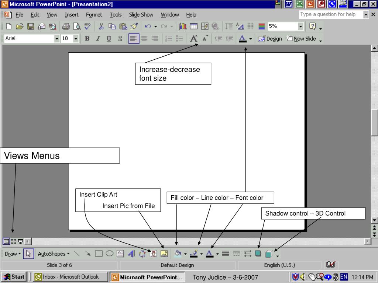Switch to Inbox - Microsoft Outlook taskbar button
The height and width of the screenshot is (283, 378).
[70, 277]
